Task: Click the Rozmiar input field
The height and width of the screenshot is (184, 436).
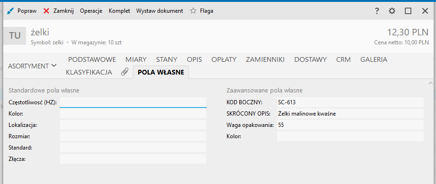Action: tap(133, 136)
